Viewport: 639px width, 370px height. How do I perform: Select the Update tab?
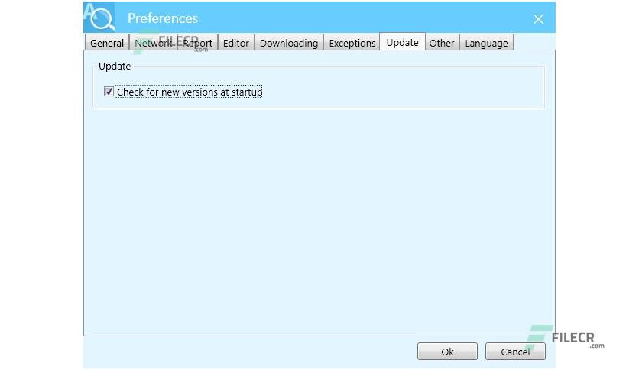pyautogui.click(x=402, y=42)
